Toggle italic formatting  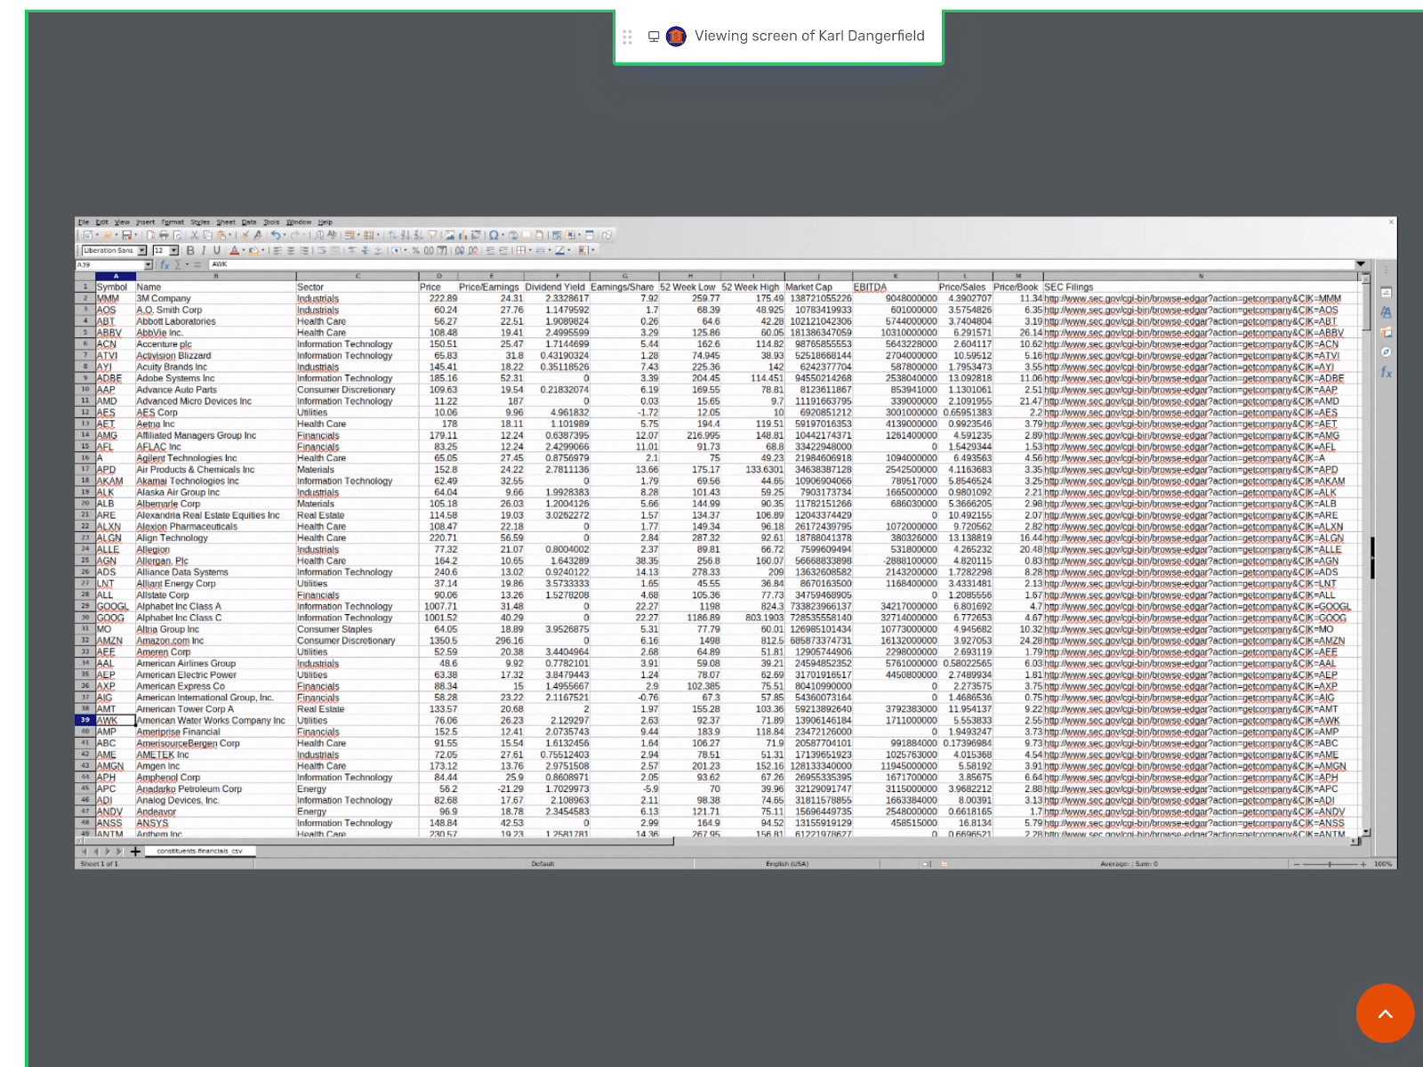click(x=204, y=251)
